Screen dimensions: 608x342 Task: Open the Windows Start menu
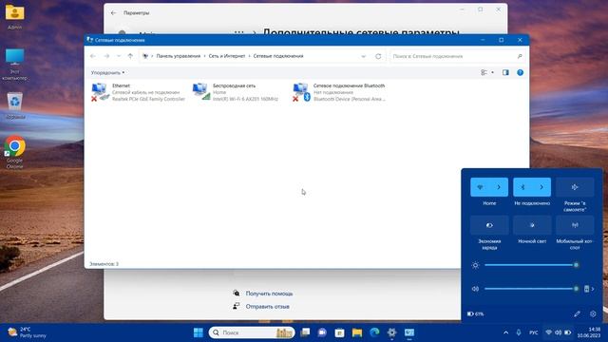tap(199, 332)
